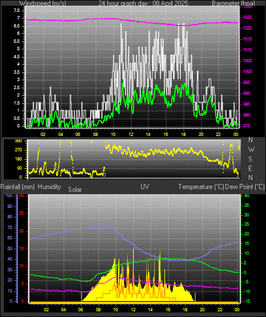Select the "Dew Point (°C)" label
The image size is (266, 317).
245,187
